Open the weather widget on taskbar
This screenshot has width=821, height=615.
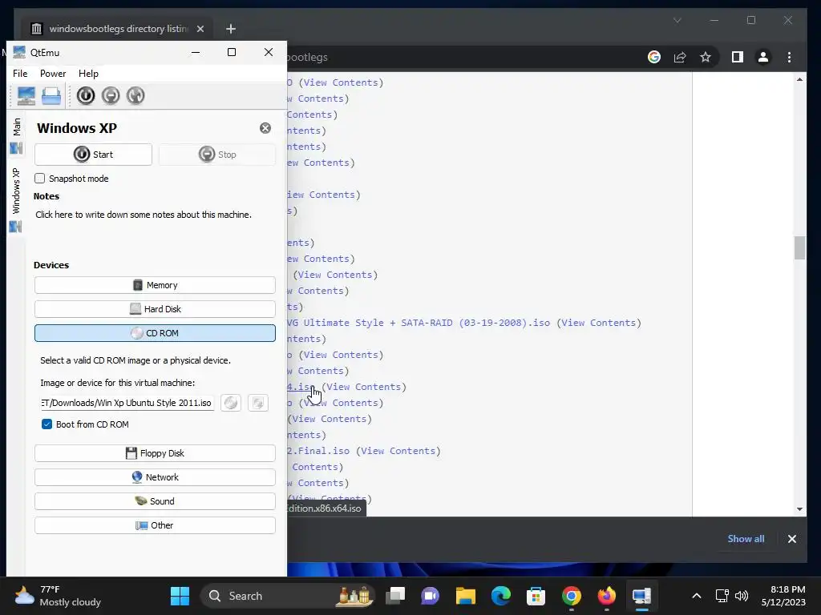(58, 596)
